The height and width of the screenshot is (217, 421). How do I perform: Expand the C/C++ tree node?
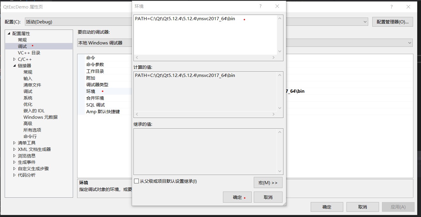pyautogui.click(x=14, y=59)
